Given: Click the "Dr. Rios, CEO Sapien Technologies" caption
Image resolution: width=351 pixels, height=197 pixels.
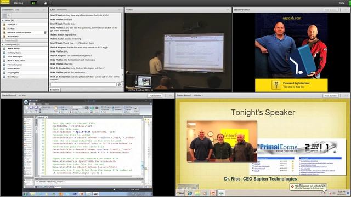Looking at the screenshot, I should tap(261, 179).
